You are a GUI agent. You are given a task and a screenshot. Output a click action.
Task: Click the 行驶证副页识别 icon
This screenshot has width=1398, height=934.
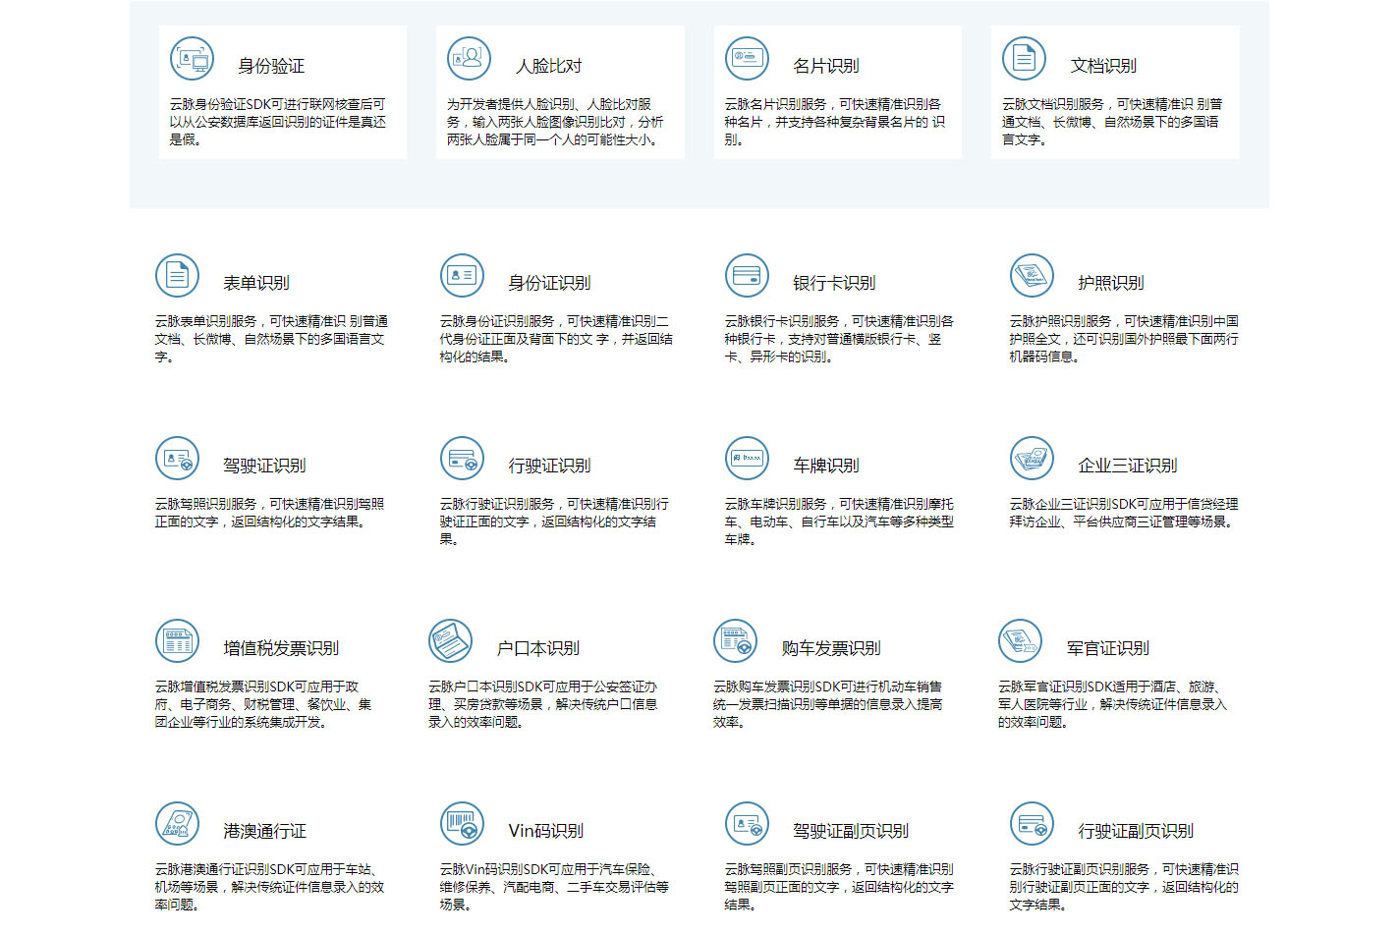(x=1032, y=823)
